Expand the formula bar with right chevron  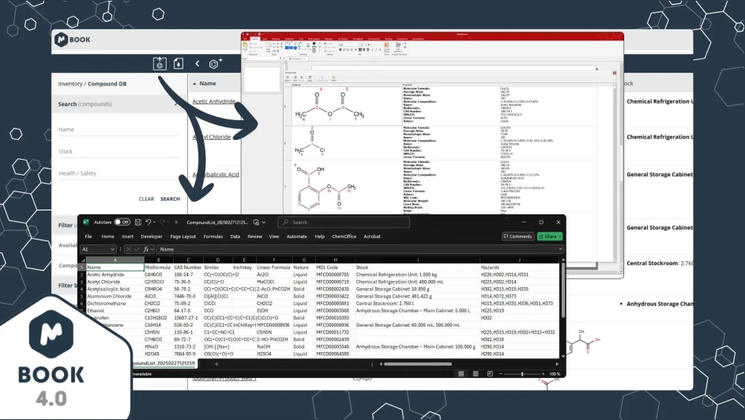click(x=561, y=249)
